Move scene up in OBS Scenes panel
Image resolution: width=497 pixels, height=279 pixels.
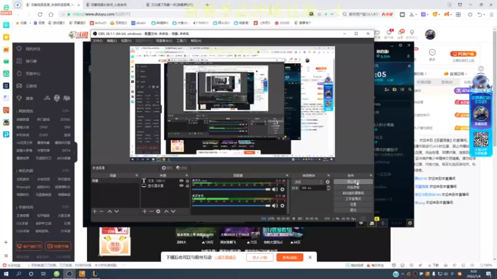109,211
